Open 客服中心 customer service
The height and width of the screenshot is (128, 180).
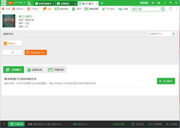click(x=18, y=9)
